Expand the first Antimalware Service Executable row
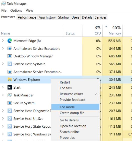The image size is (132, 141). click(x=3, y=48)
